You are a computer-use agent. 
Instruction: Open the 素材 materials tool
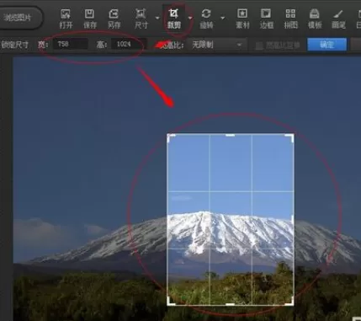click(x=242, y=19)
